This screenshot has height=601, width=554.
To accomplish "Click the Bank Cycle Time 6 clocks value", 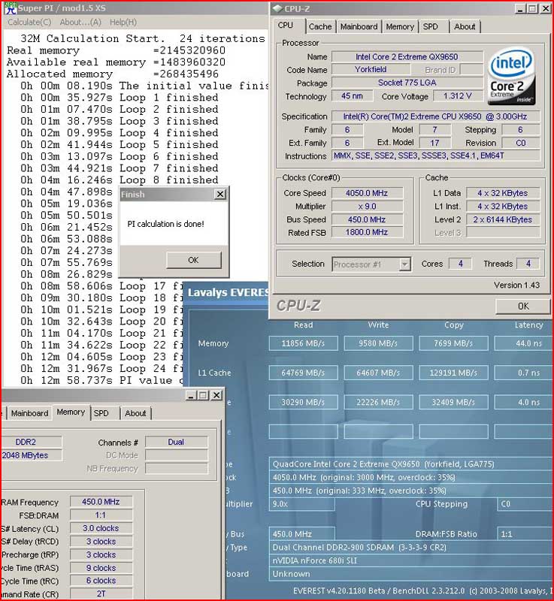I will click(101, 581).
